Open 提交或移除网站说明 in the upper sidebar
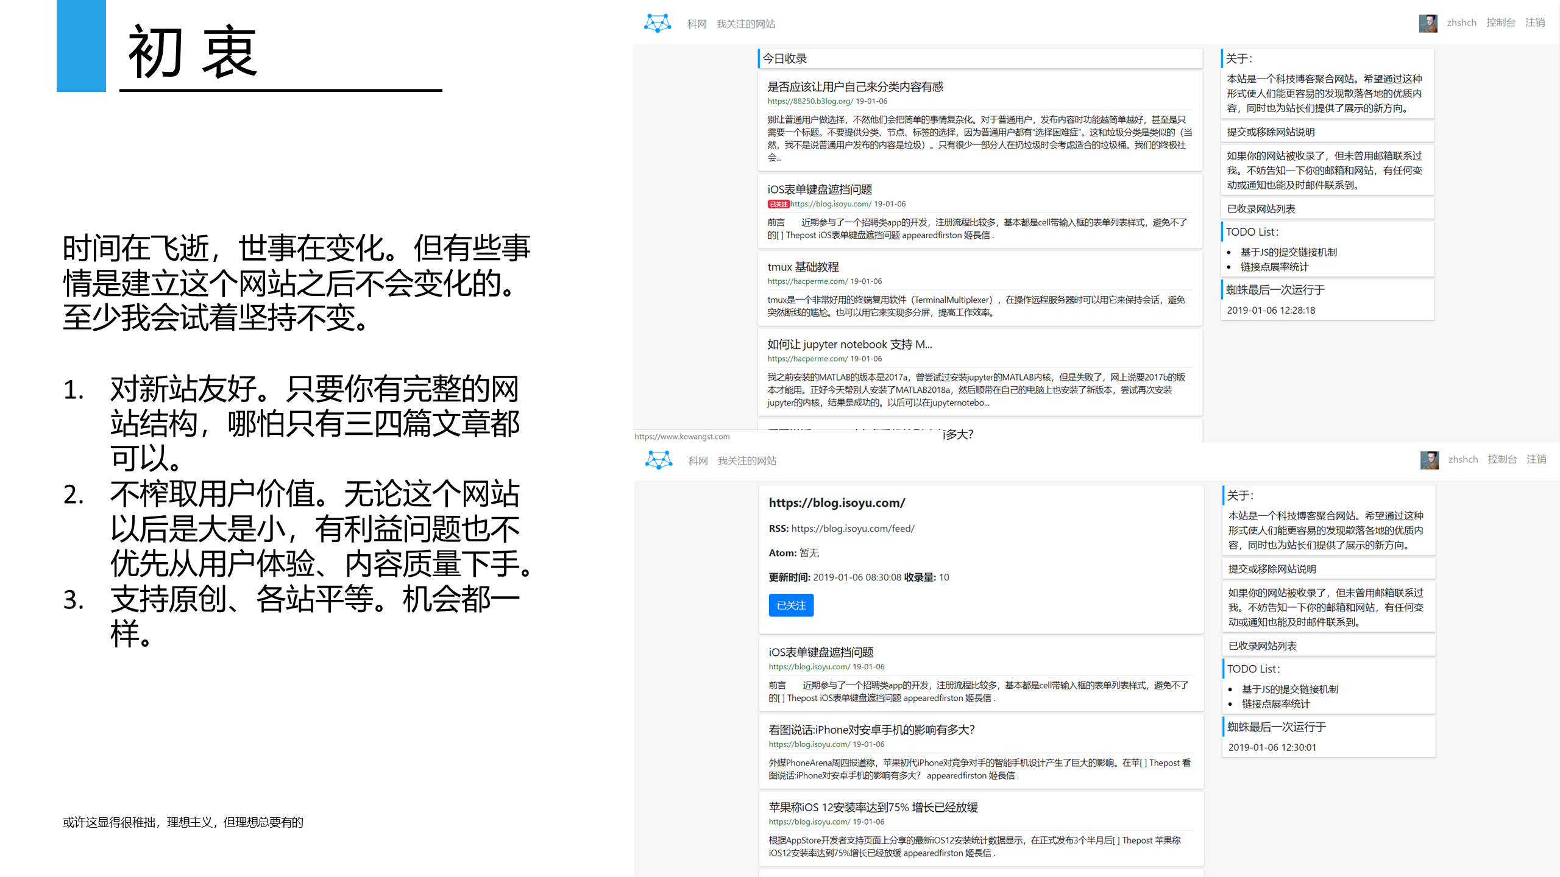This screenshot has width=1560, height=877. [1271, 132]
